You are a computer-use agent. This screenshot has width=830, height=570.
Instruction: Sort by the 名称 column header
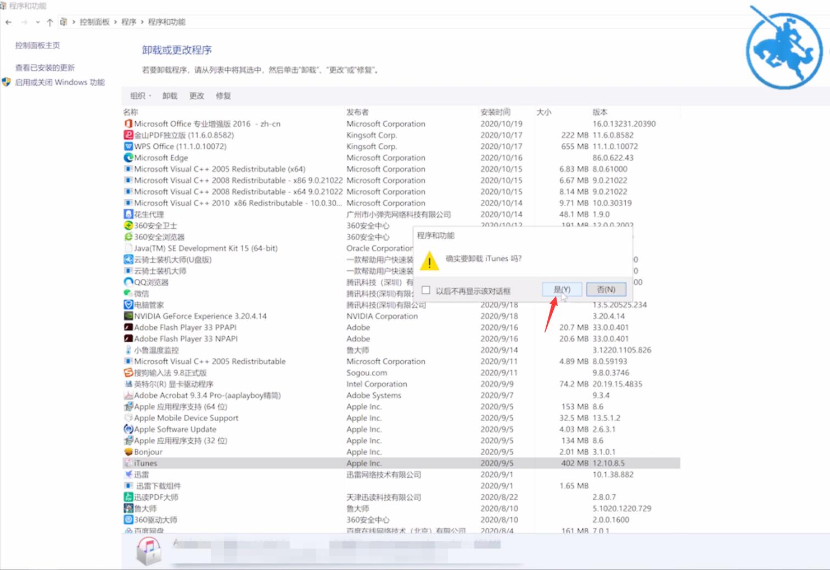[x=131, y=112]
